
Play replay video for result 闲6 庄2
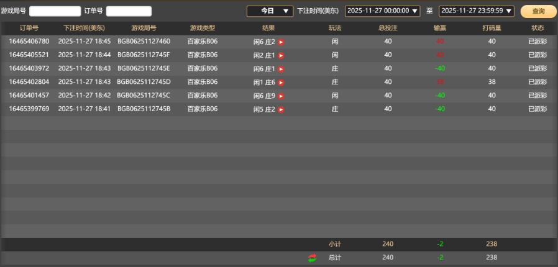tap(281, 42)
